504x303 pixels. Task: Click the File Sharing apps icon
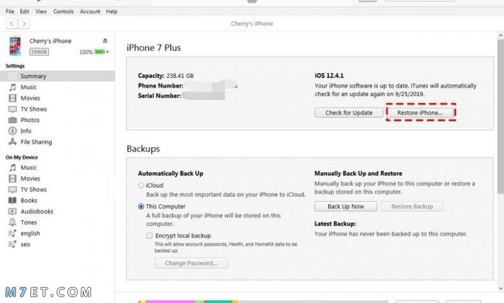pyautogui.click(x=12, y=142)
